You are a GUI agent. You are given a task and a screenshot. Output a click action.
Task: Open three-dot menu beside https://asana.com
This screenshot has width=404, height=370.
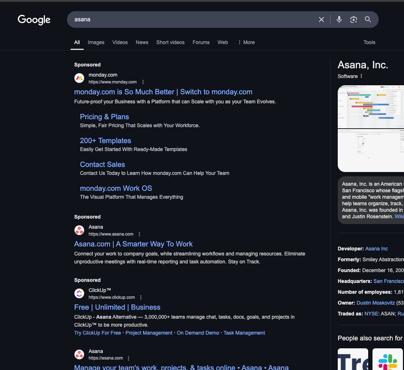[129, 358]
